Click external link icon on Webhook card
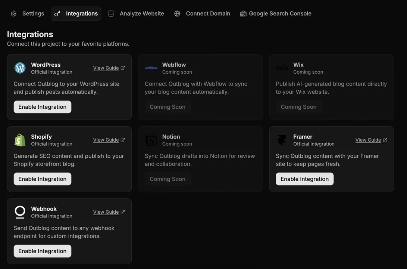Image resolution: width=407 pixels, height=269 pixels. point(123,212)
